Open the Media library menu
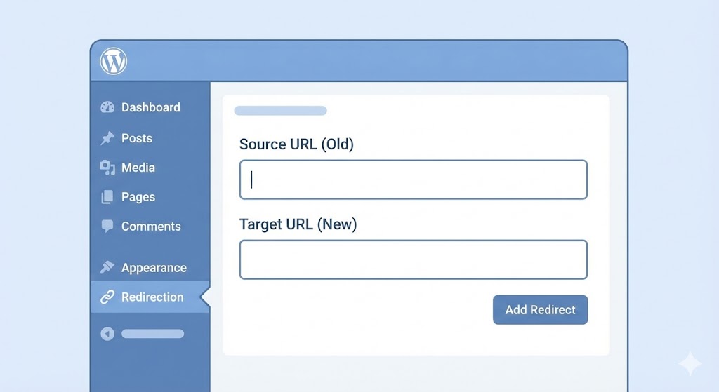The image size is (719, 392). 138,168
